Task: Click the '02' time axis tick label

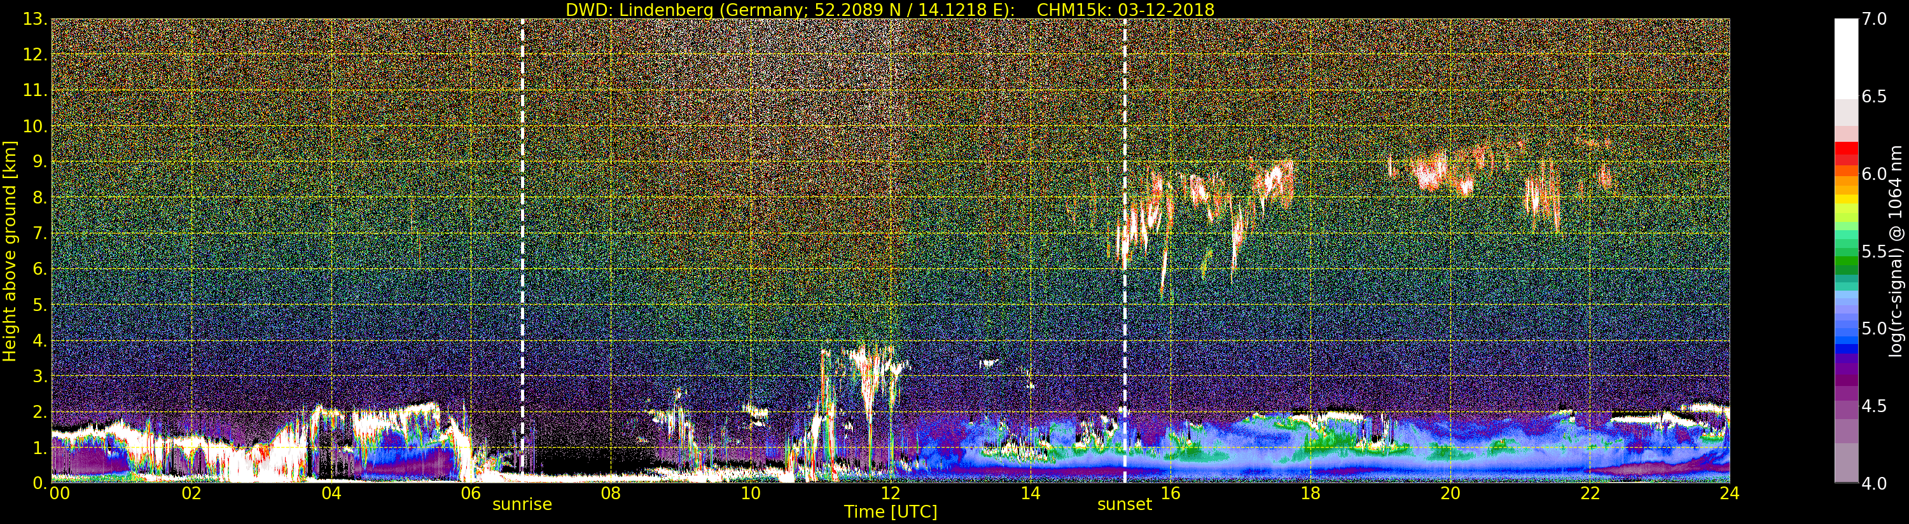Action: point(191,493)
